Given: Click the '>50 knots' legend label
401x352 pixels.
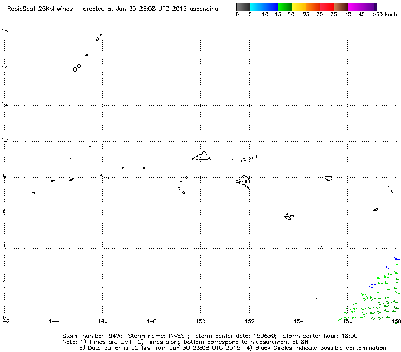Looking at the screenshot, I should [385, 15].
